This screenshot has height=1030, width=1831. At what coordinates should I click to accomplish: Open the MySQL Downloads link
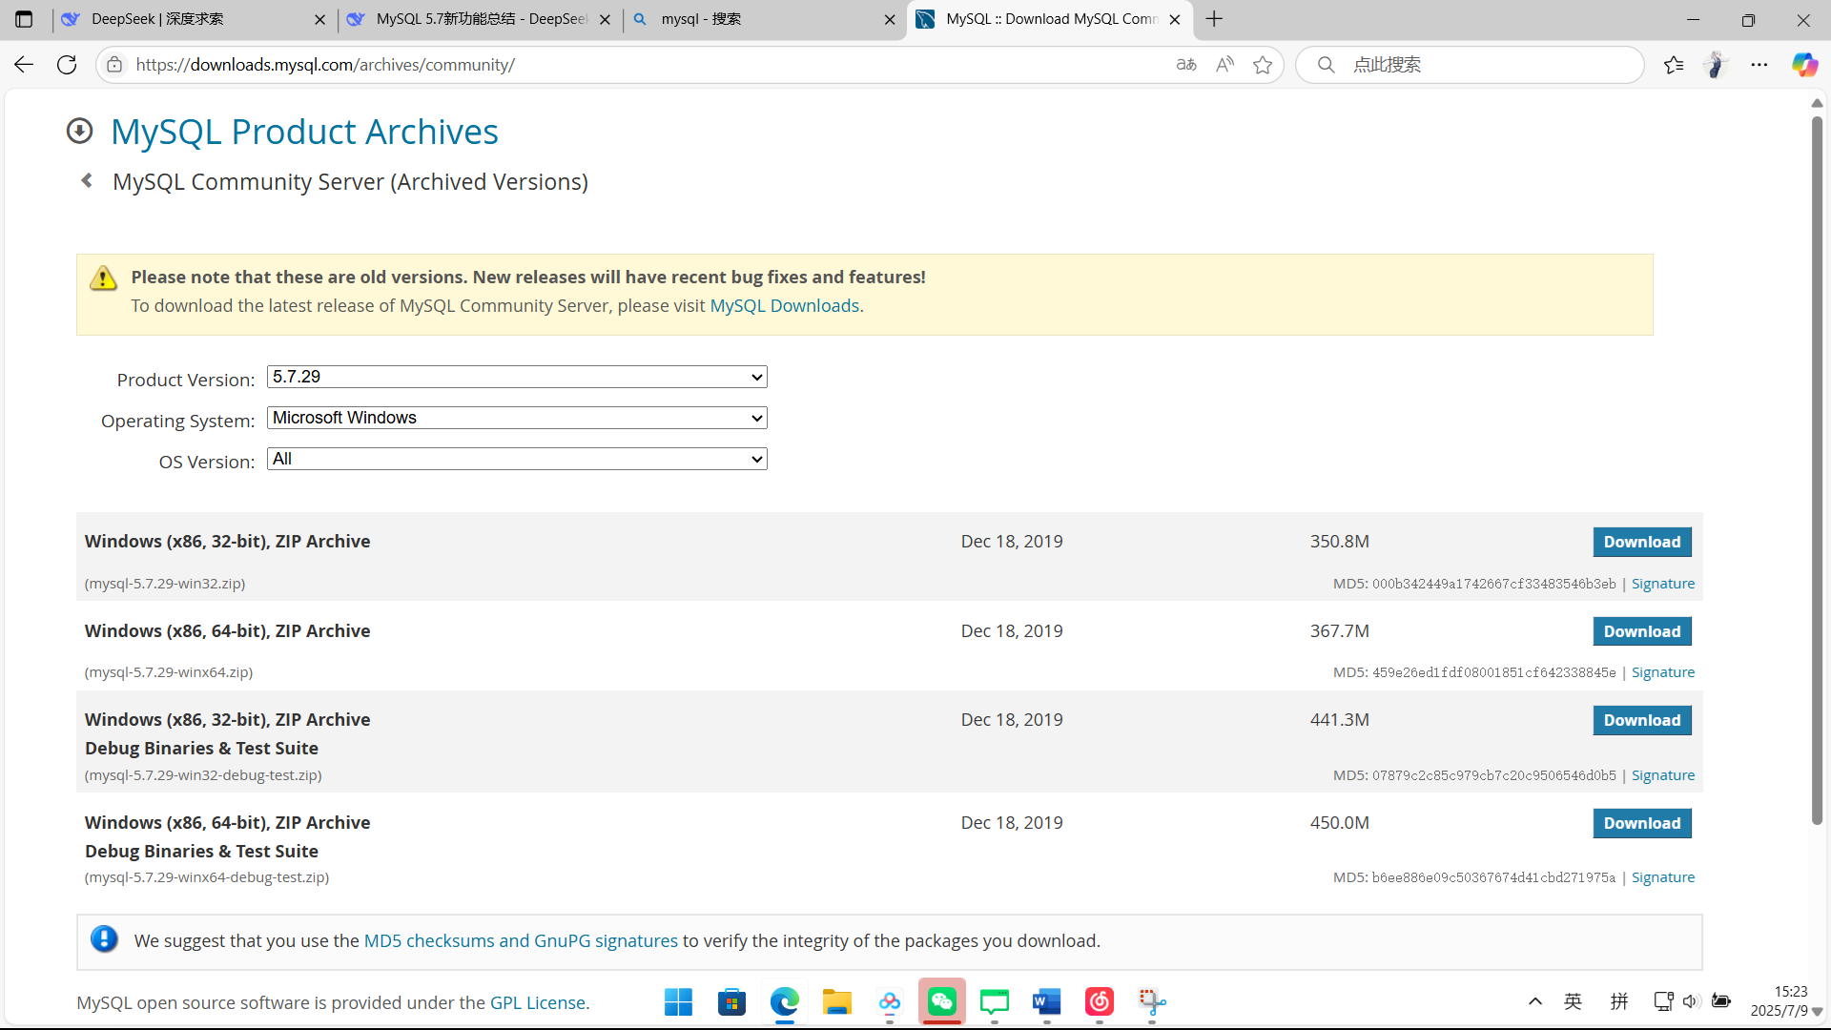(784, 306)
